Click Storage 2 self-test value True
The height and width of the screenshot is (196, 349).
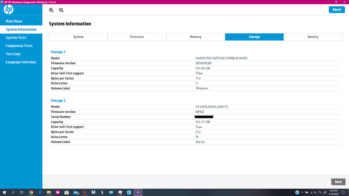coord(199,127)
